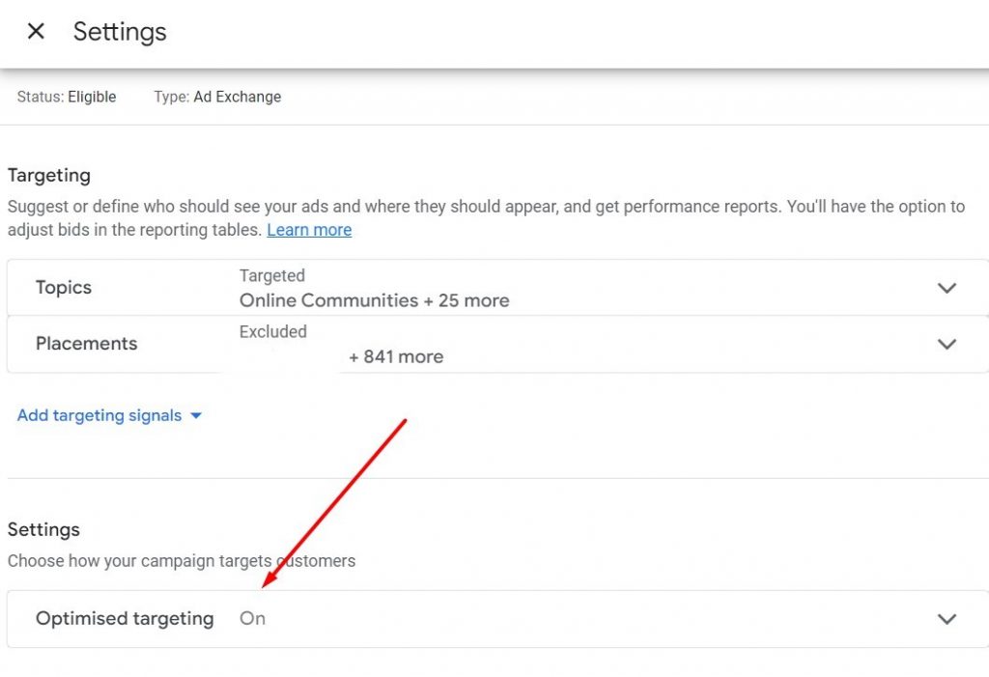Click the 'Online Communities + 25 more' summary
The height and width of the screenshot is (677, 989).
tap(374, 300)
